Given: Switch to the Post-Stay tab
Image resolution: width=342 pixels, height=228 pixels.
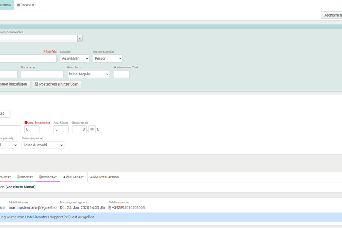Looking at the screenshot, I should 48,177.
